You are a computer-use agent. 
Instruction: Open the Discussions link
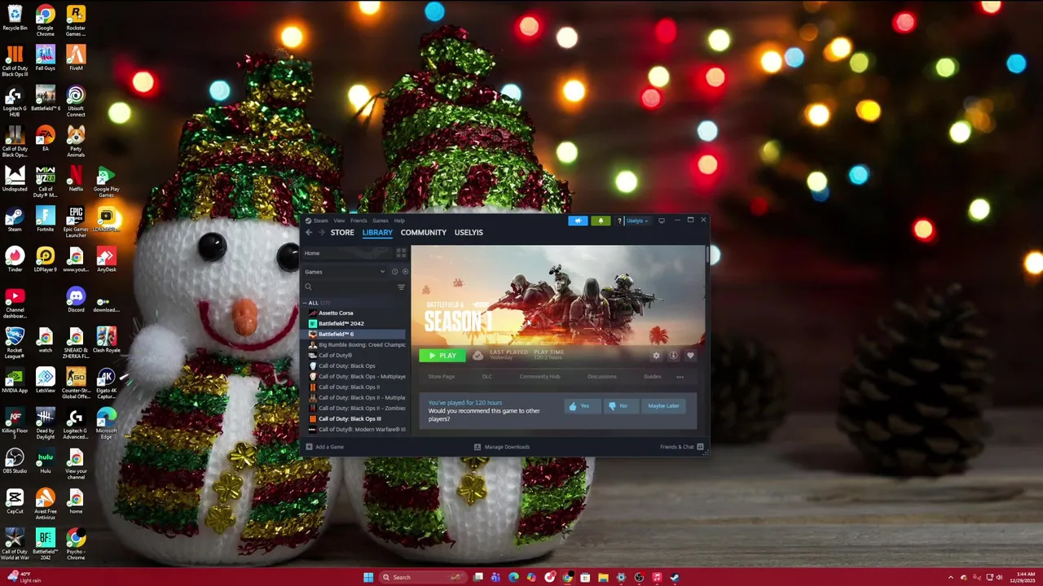[602, 377]
